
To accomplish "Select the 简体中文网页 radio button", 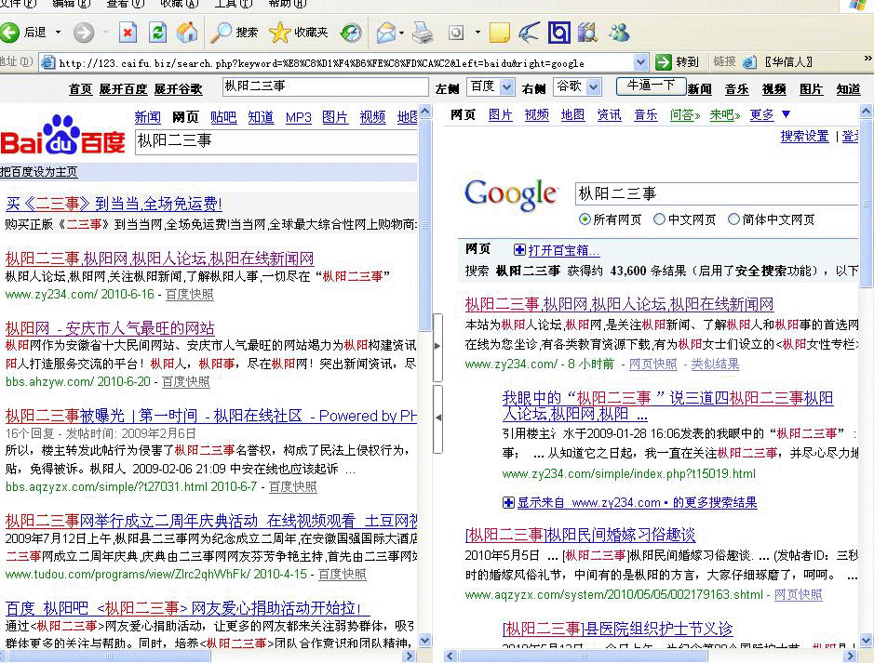I will click(x=733, y=219).
